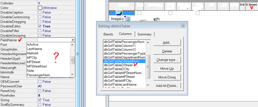The height and width of the screenshot is (107, 258).
Task: Toggle the ReadOnly checkbox
Action: pos(40,91)
